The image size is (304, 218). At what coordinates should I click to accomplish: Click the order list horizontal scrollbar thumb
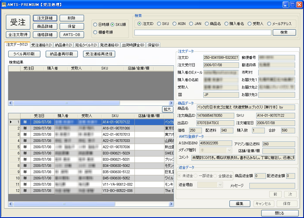click(x=64, y=204)
